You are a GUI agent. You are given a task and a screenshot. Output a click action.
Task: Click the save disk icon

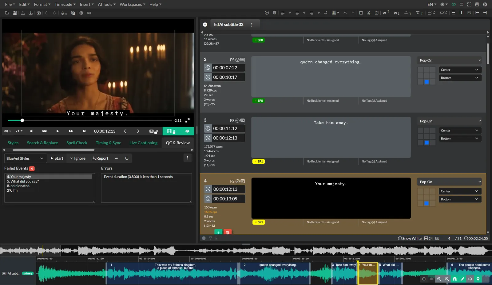[x=15, y=13]
